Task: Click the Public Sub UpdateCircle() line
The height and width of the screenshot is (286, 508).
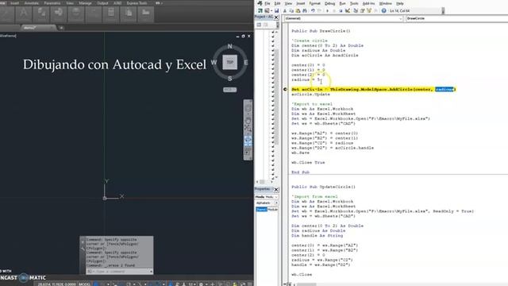Action: pos(323,187)
